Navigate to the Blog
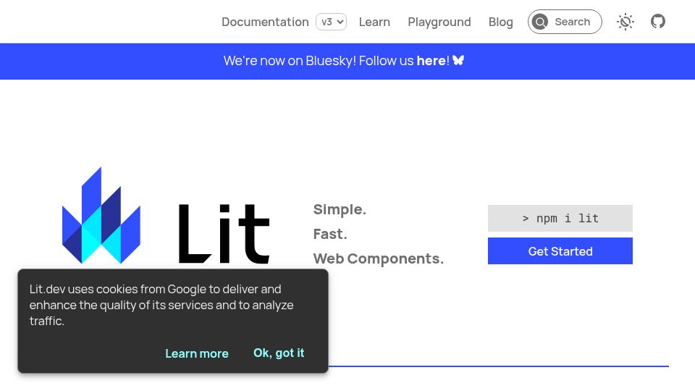Viewport: 695px width, 391px height. 501,22
